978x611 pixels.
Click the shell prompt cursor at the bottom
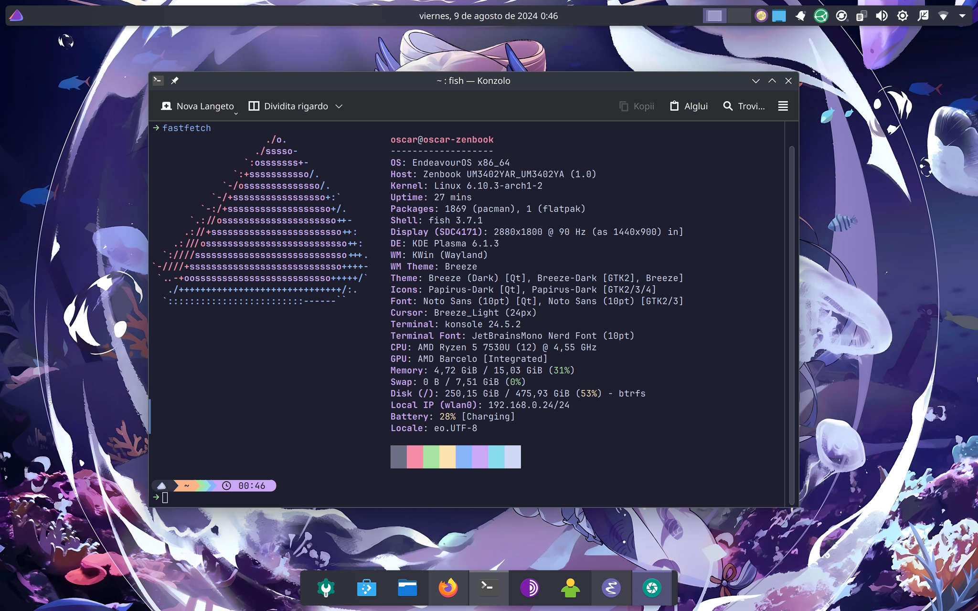coord(165,498)
